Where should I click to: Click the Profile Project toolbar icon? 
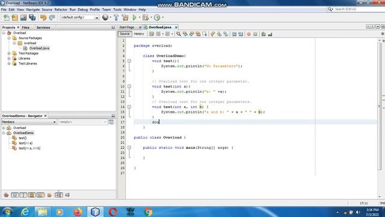click(x=157, y=17)
